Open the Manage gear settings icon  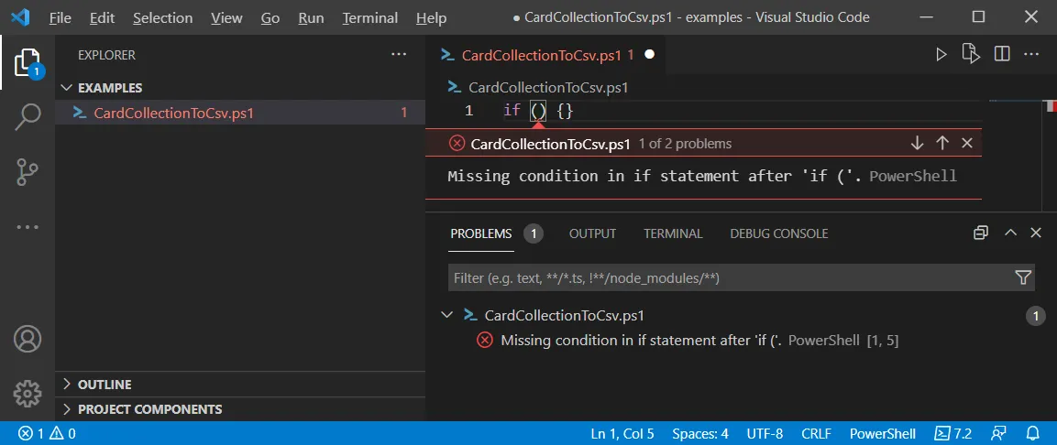point(28,394)
